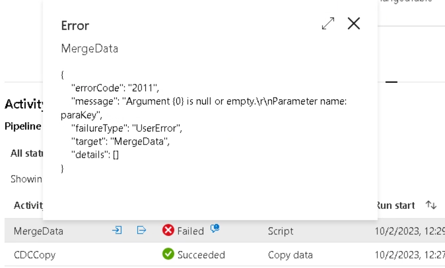Click the Failed status text
This screenshot has height=268, width=445.
click(190, 231)
